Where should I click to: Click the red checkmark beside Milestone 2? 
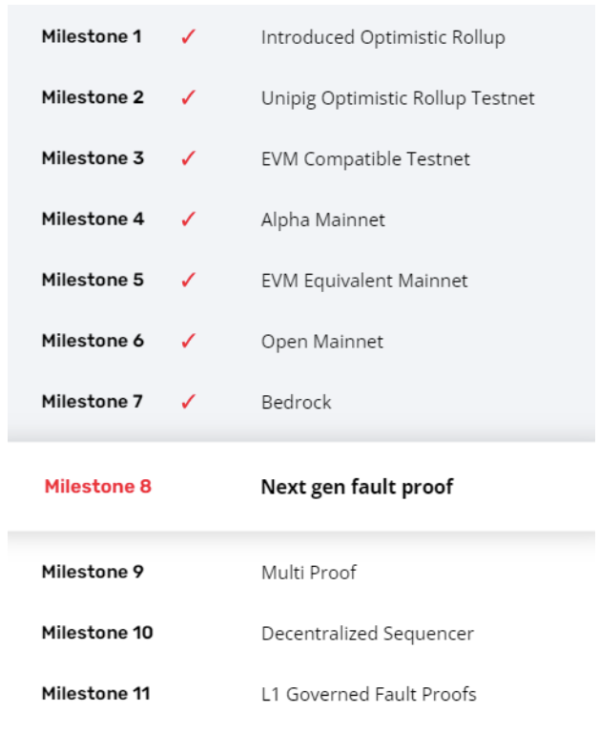tap(188, 97)
